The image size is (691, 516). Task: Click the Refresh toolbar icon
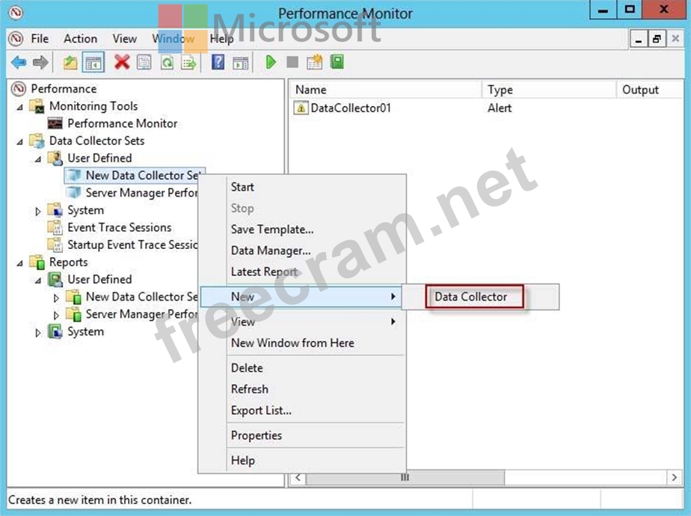pos(167,63)
